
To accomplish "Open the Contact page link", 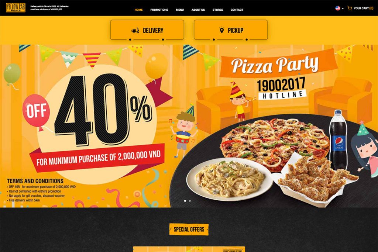I will coord(237,10).
